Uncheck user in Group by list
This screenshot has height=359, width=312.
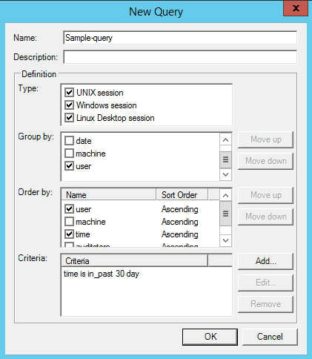coord(69,166)
